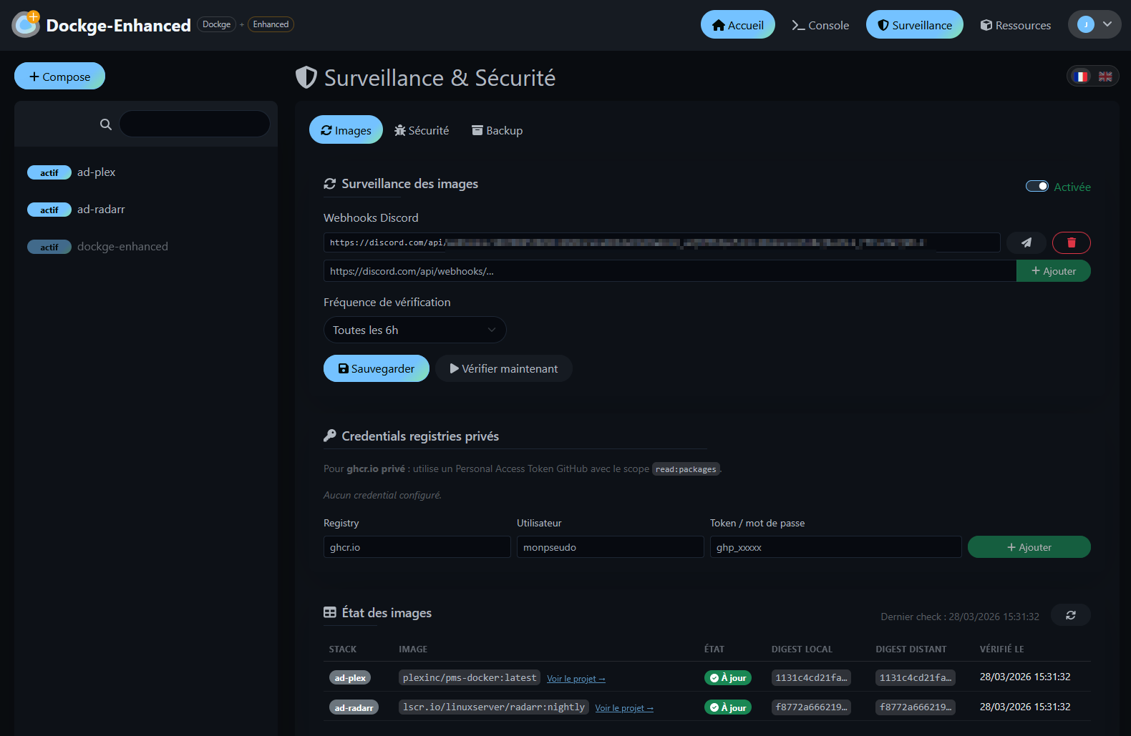The width and height of the screenshot is (1131, 736).
Task: Click Vérifier maintenant to check images
Action: tap(503, 368)
